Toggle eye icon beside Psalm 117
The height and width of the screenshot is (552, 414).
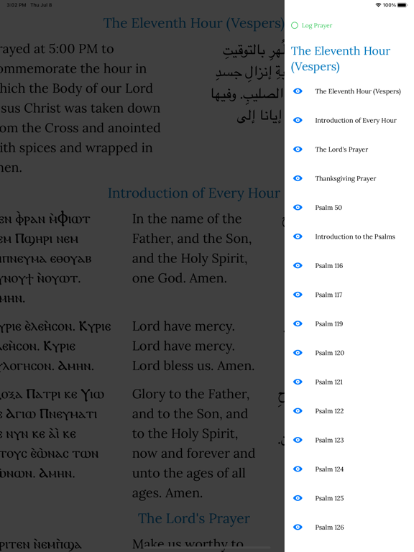pos(298,295)
